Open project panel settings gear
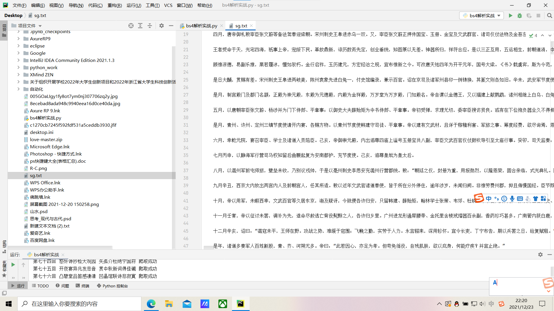 click(162, 26)
